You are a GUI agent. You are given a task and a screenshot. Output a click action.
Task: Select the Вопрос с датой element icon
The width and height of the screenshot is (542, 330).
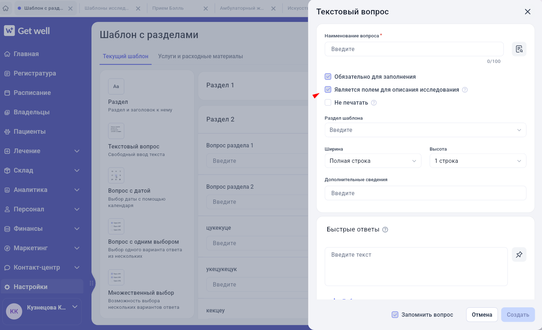116,175
